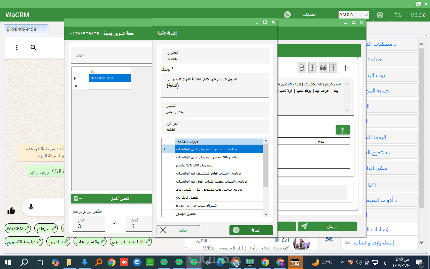
Task: Click the quote formatting icon
Action: click(x=323, y=68)
